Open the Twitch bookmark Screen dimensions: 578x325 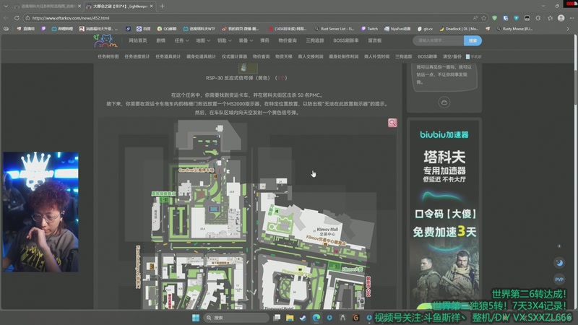tap(369, 29)
